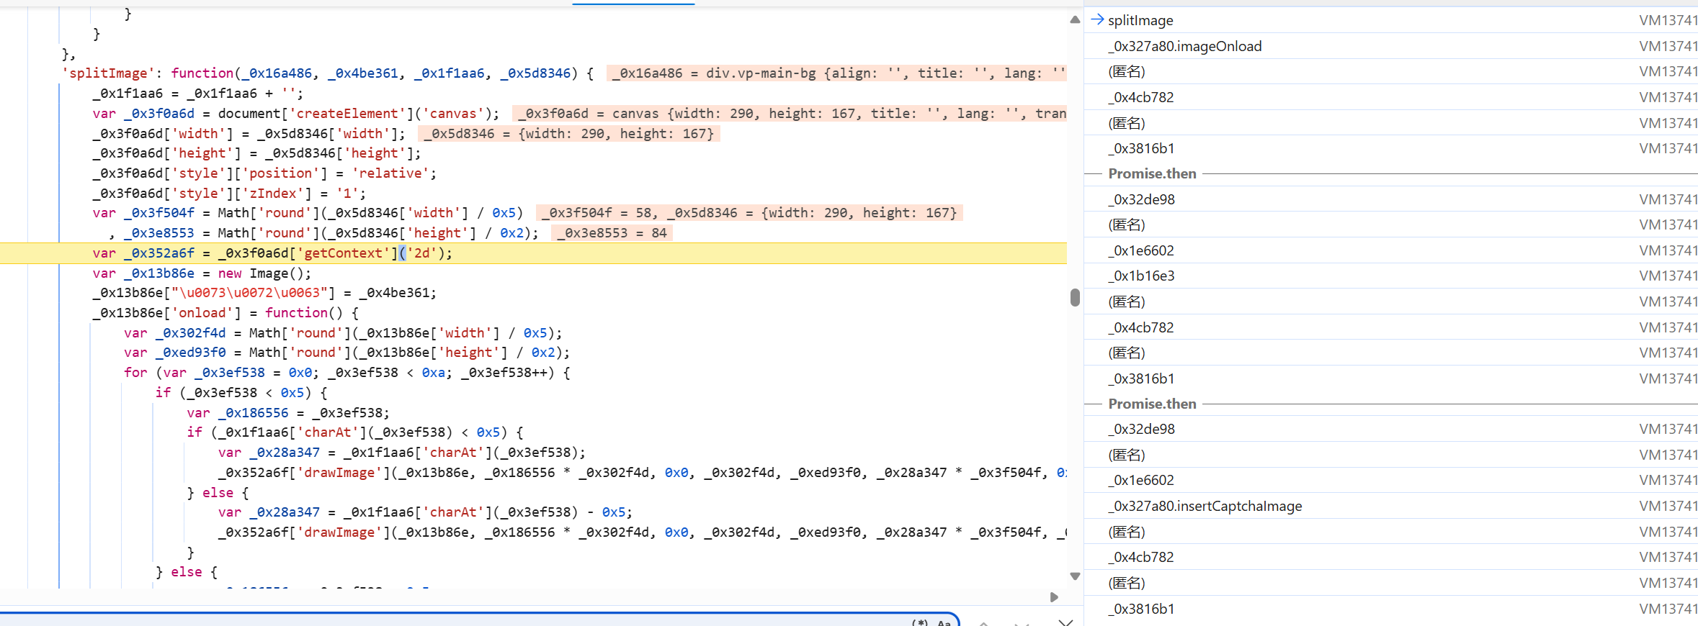Click the for loop header line

coord(347,373)
